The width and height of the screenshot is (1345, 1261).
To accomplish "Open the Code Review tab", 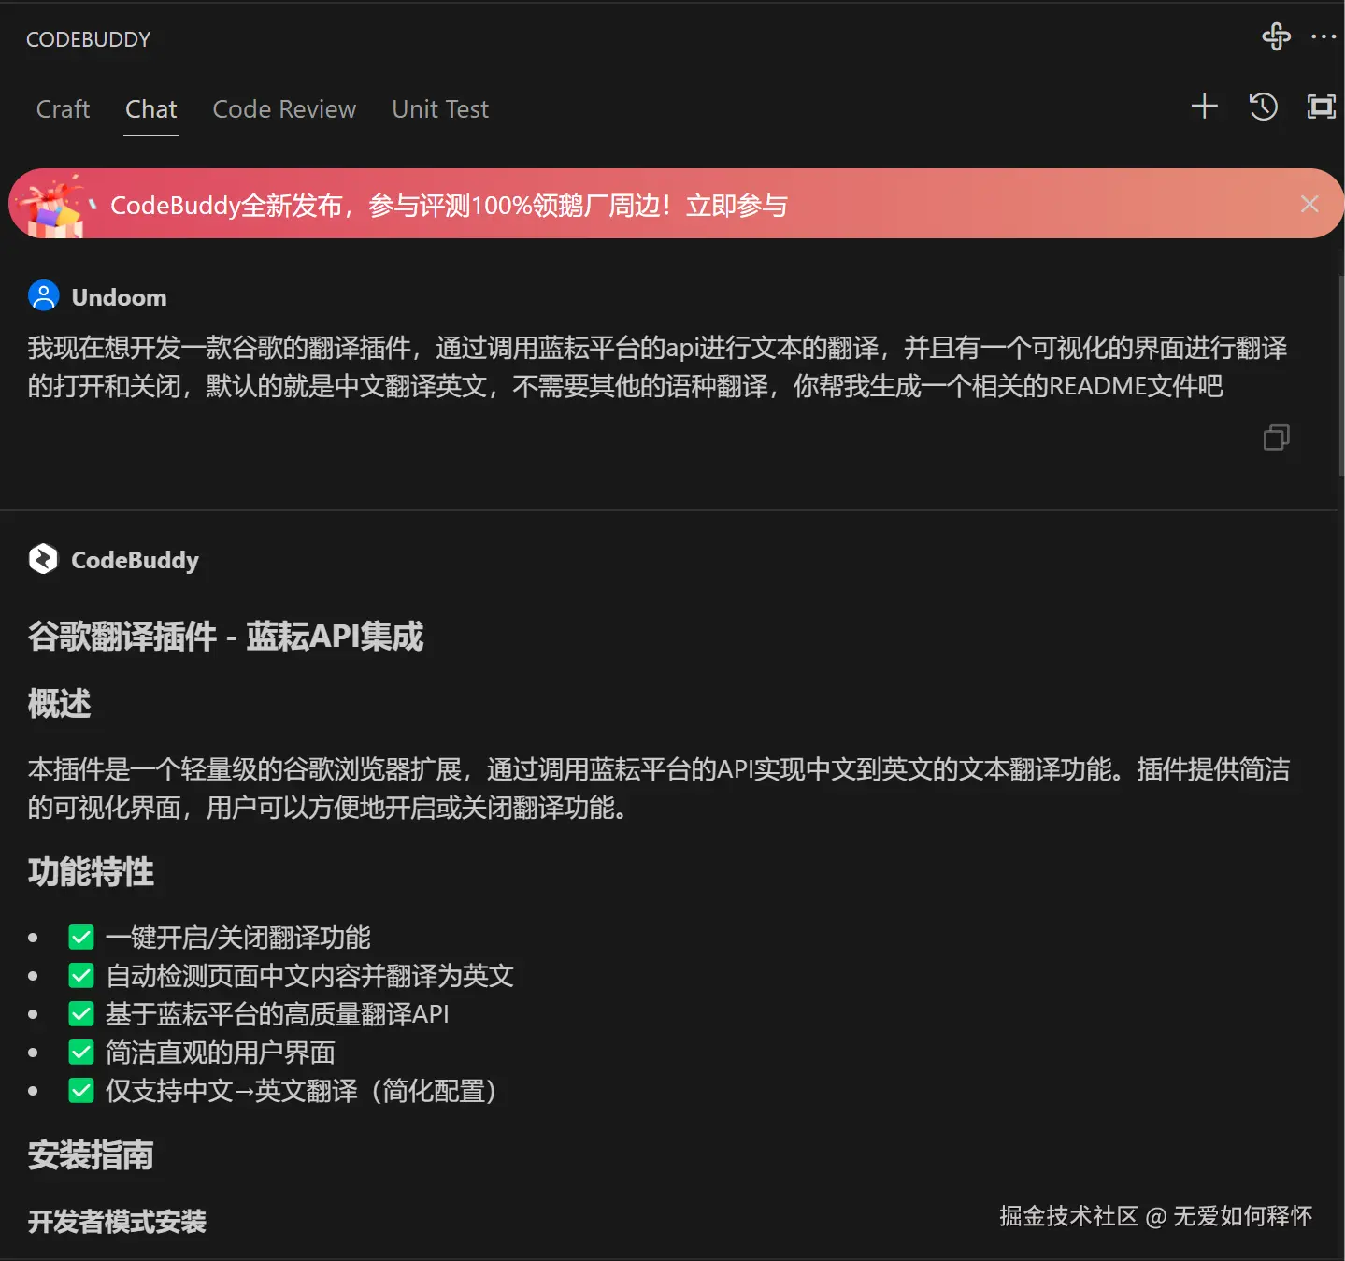I will (284, 109).
